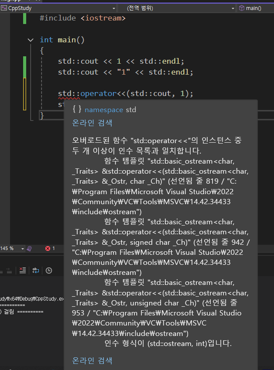The width and height of the screenshot is (274, 370).
Task: Click the int main() declaration text
Action: [62, 40]
